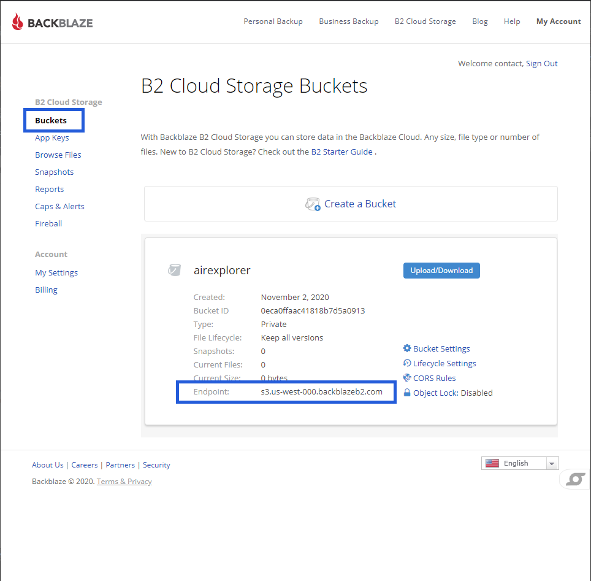Click Object Lock: Disabled link

452,393
